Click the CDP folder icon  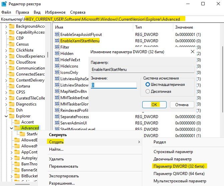click(12, 38)
